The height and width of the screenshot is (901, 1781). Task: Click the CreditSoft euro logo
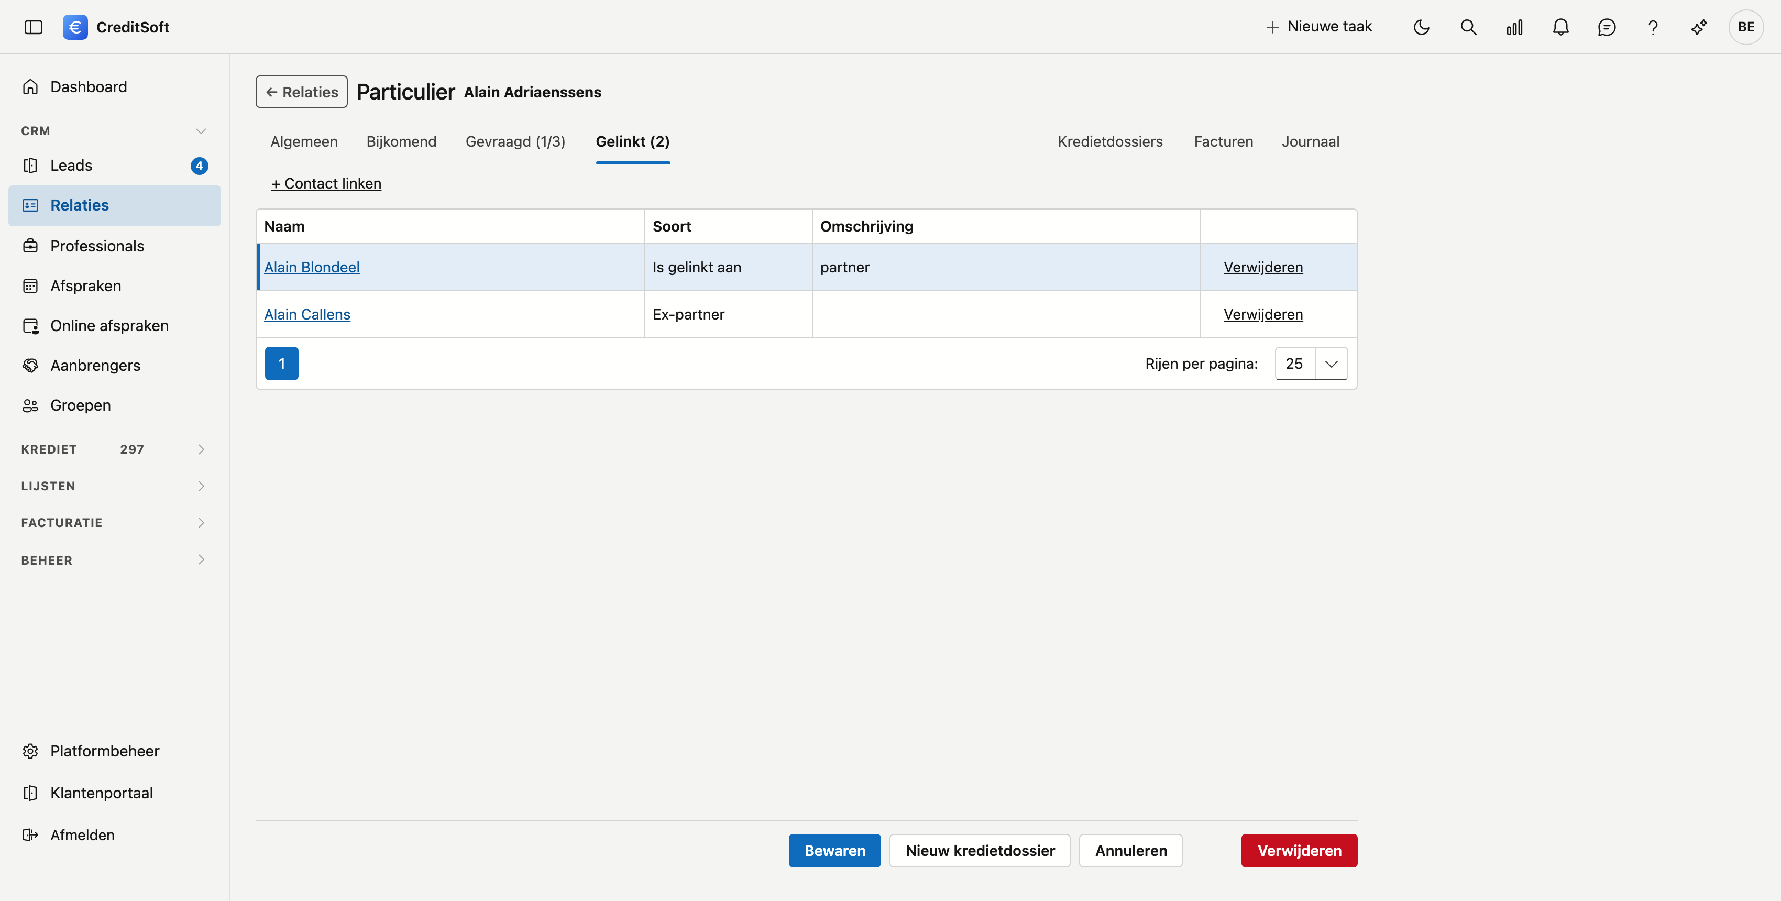(x=75, y=27)
